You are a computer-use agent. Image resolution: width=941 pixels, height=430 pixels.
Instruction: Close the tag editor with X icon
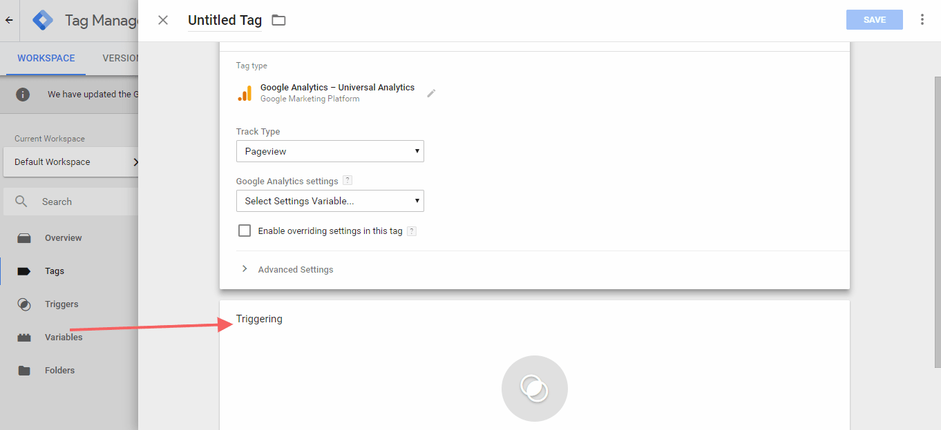(163, 20)
